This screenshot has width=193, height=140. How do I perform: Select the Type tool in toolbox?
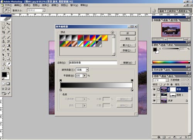(8, 55)
